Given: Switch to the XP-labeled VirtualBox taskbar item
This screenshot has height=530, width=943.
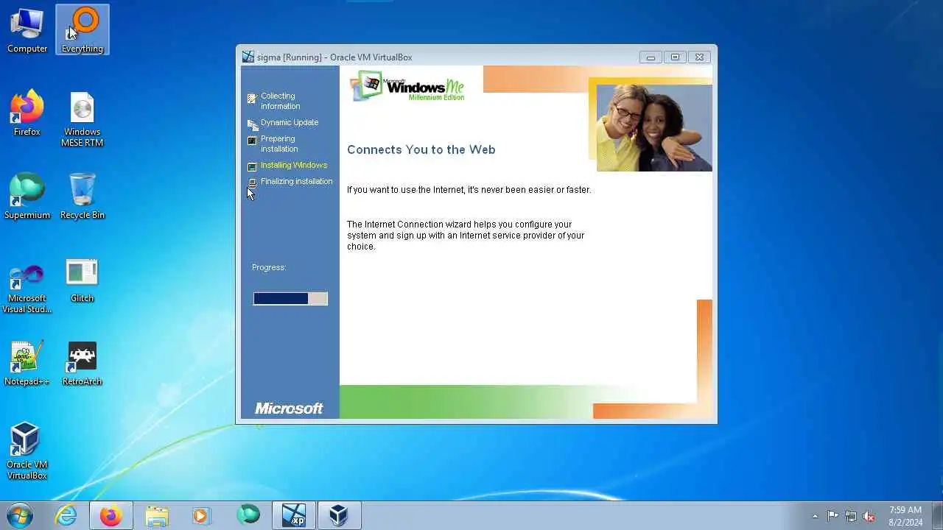Looking at the screenshot, I should click(x=294, y=515).
